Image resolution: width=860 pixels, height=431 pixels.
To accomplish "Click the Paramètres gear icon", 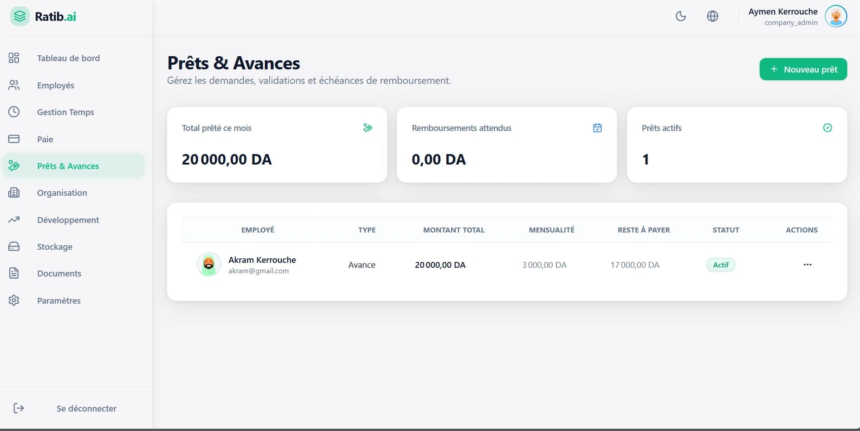I will click(x=14, y=300).
